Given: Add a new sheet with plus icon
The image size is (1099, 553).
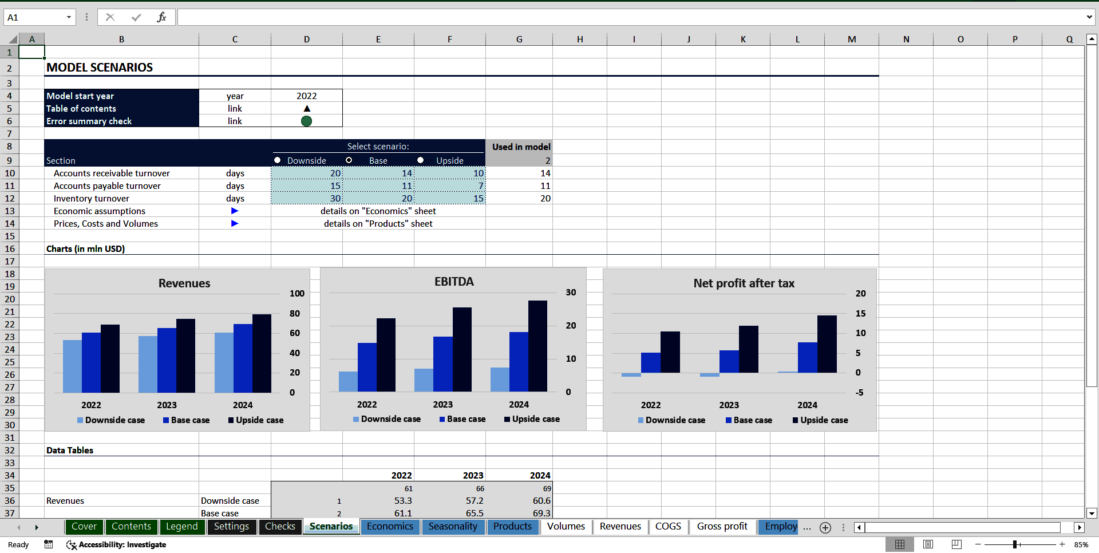Looking at the screenshot, I should 825,528.
